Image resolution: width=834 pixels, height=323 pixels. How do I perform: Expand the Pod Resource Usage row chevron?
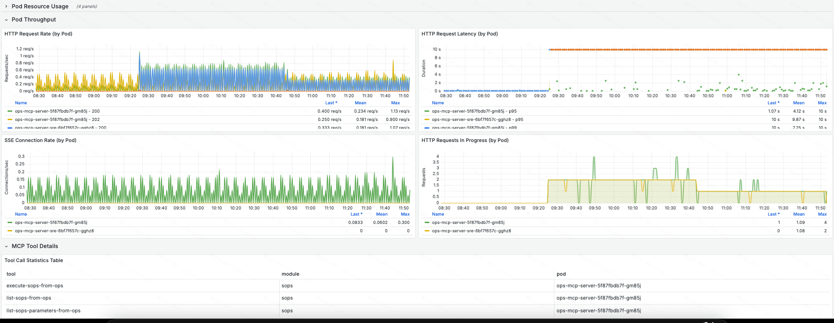pyautogui.click(x=6, y=7)
